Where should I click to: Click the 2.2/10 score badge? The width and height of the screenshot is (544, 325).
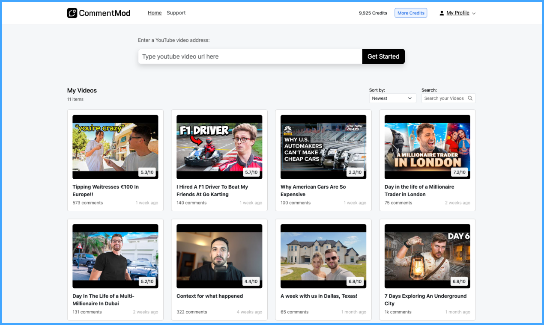click(355, 172)
